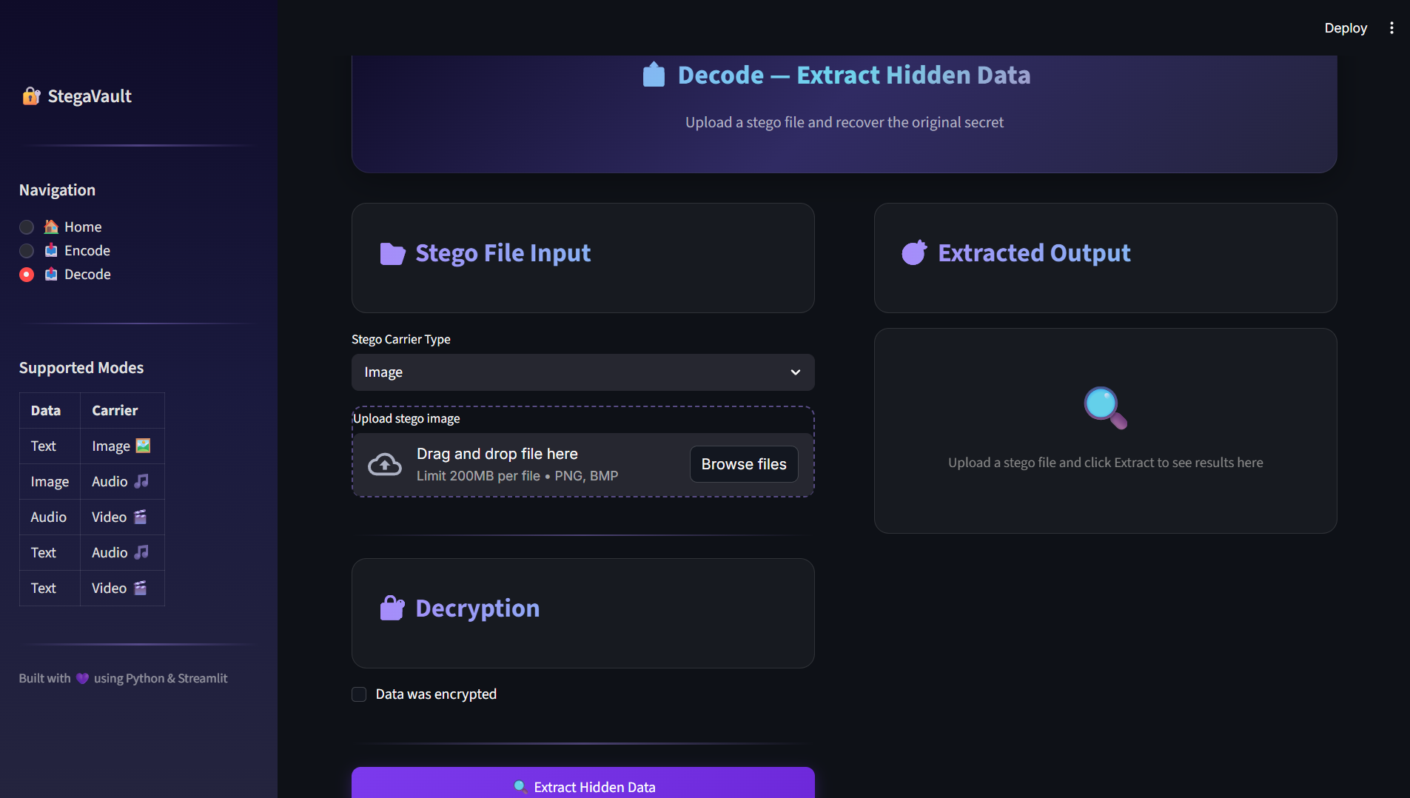This screenshot has height=798, width=1410.
Task: Click the Decode — Extract Hidden Data title
Action: pyautogui.click(x=854, y=75)
